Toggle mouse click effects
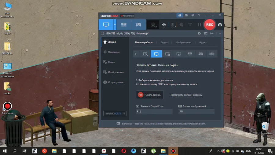This screenshot has width=275, height=155. click(x=181, y=25)
